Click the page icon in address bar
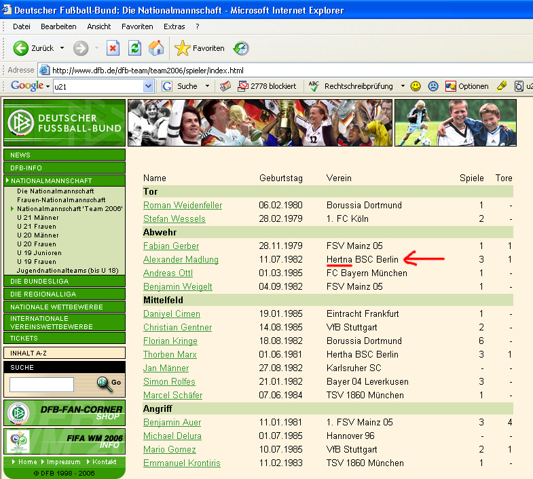Image resolution: width=533 pixels, height=479 pixels. [44, 71]
